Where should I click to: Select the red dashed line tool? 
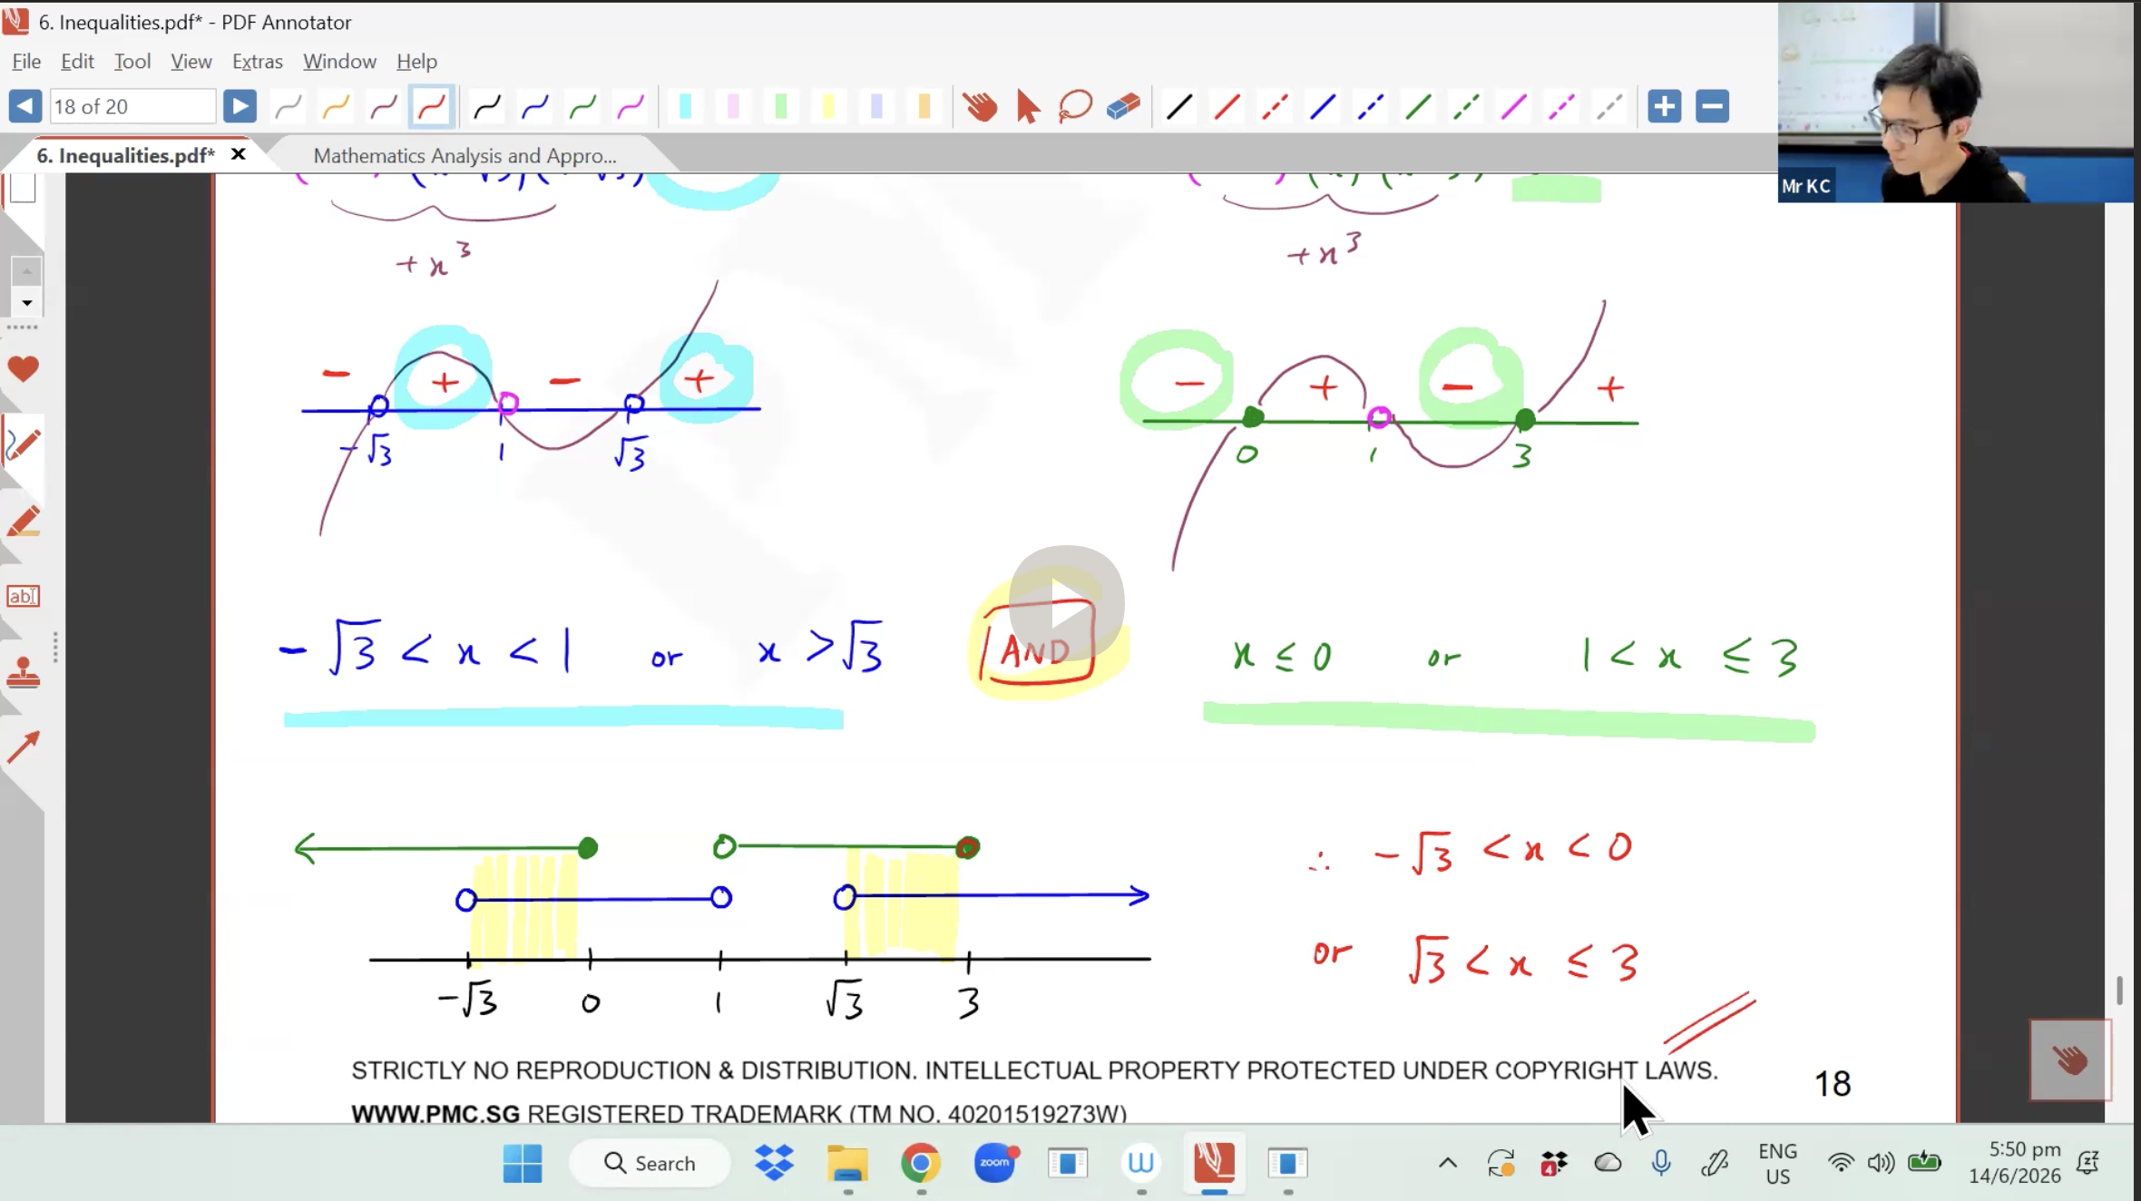pos(1275,107)
